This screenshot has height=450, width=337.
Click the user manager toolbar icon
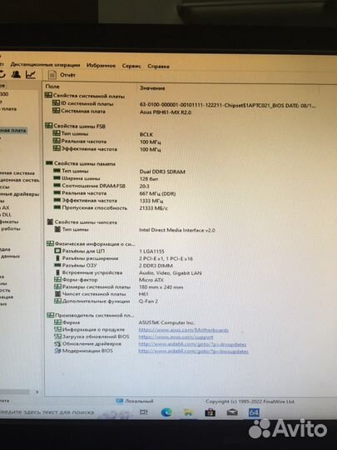tap(16, 75)
